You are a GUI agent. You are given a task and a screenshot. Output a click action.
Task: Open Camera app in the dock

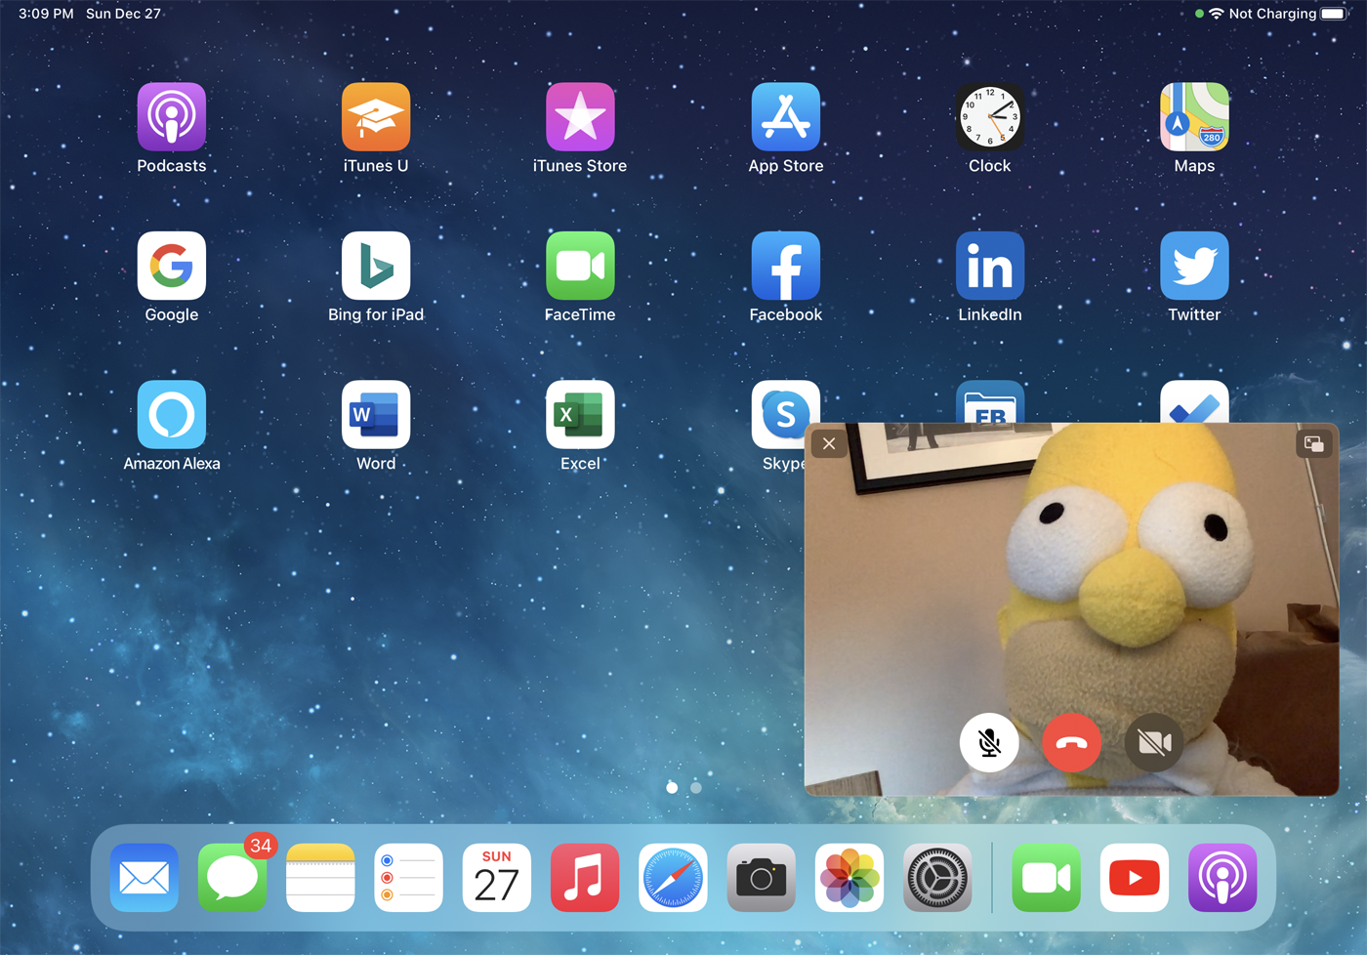(761, 878)
